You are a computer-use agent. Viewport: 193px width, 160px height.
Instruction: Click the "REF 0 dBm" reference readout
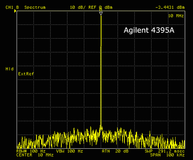pyautogui.click(x=100, y=7)
